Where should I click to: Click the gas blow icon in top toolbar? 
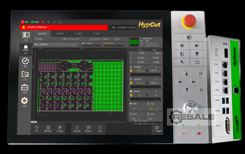[x=60, y=22]
